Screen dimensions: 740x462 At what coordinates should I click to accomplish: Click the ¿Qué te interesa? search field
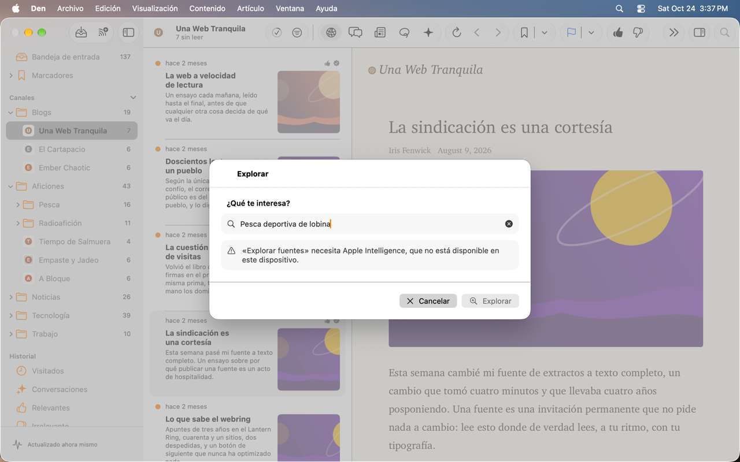[x=370, y=224]
